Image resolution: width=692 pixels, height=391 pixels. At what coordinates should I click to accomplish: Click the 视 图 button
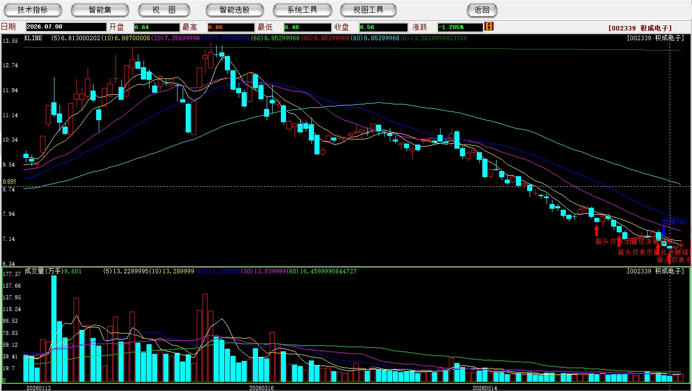click(163, 10)
